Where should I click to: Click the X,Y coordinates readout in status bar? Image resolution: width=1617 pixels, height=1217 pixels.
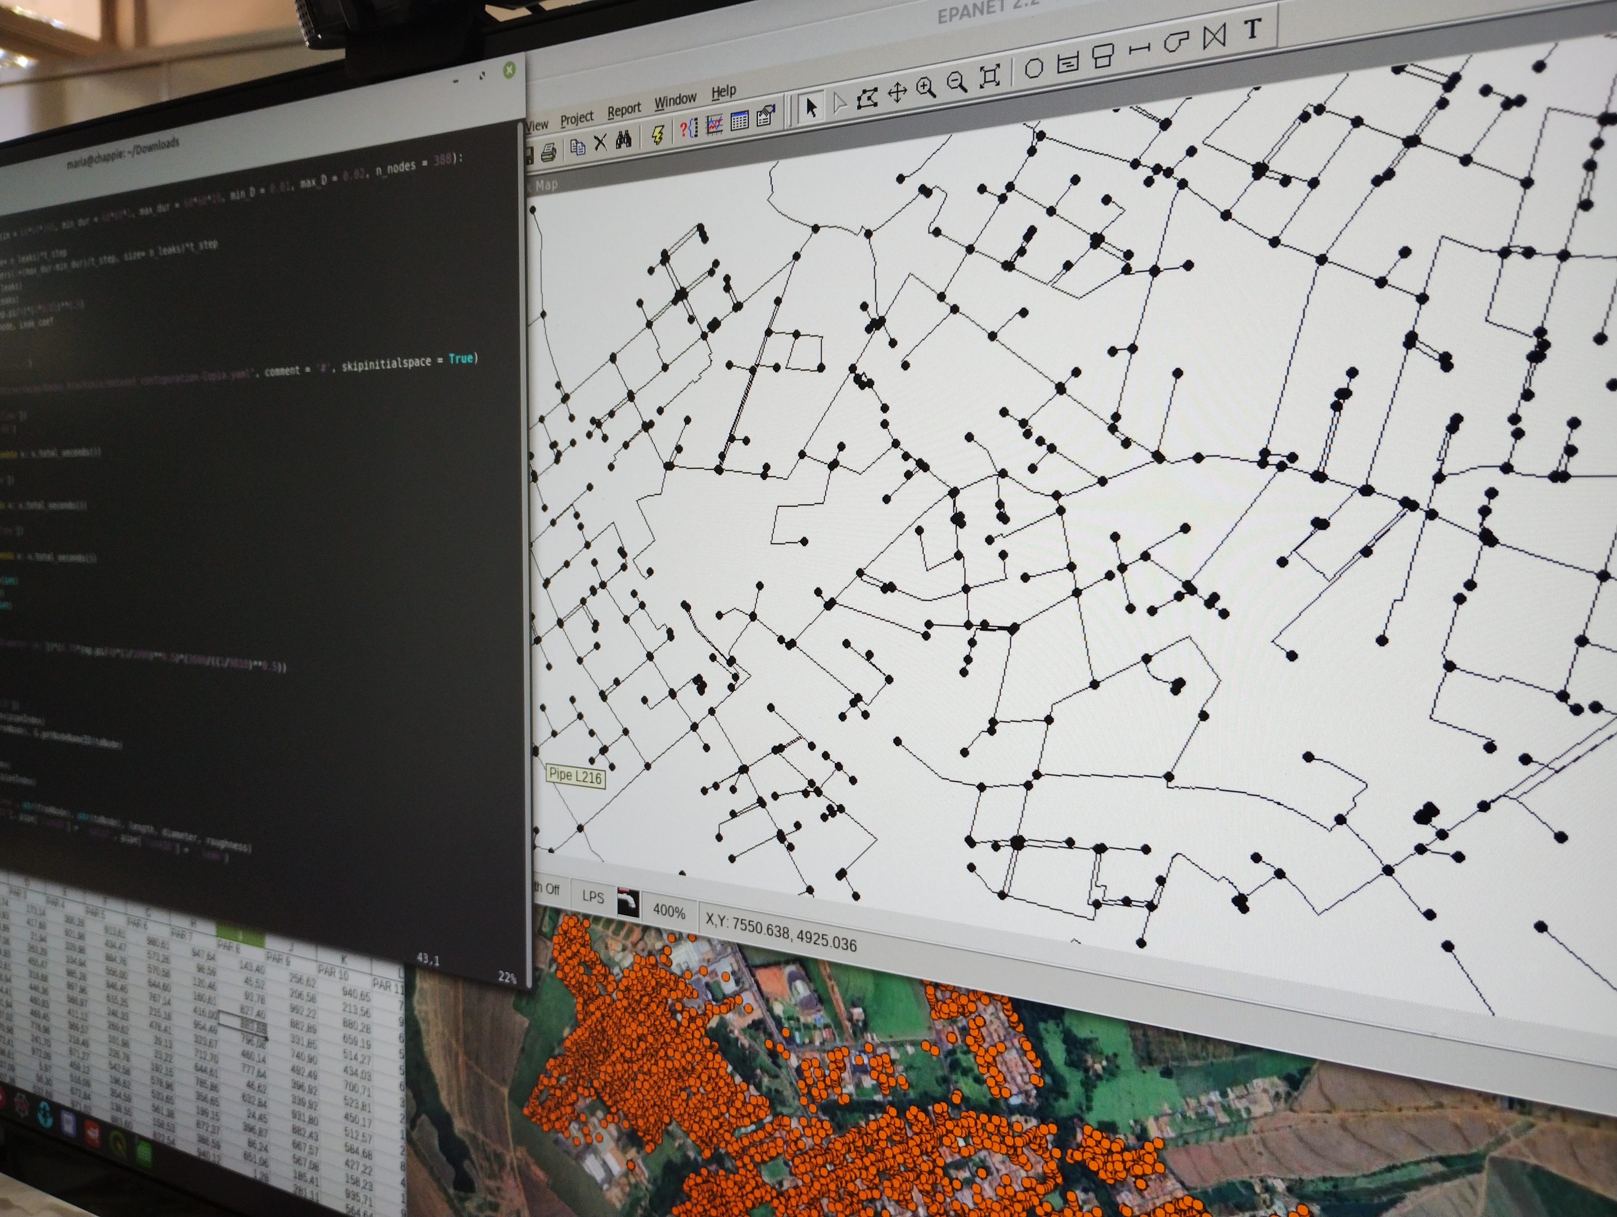[781, 934]
